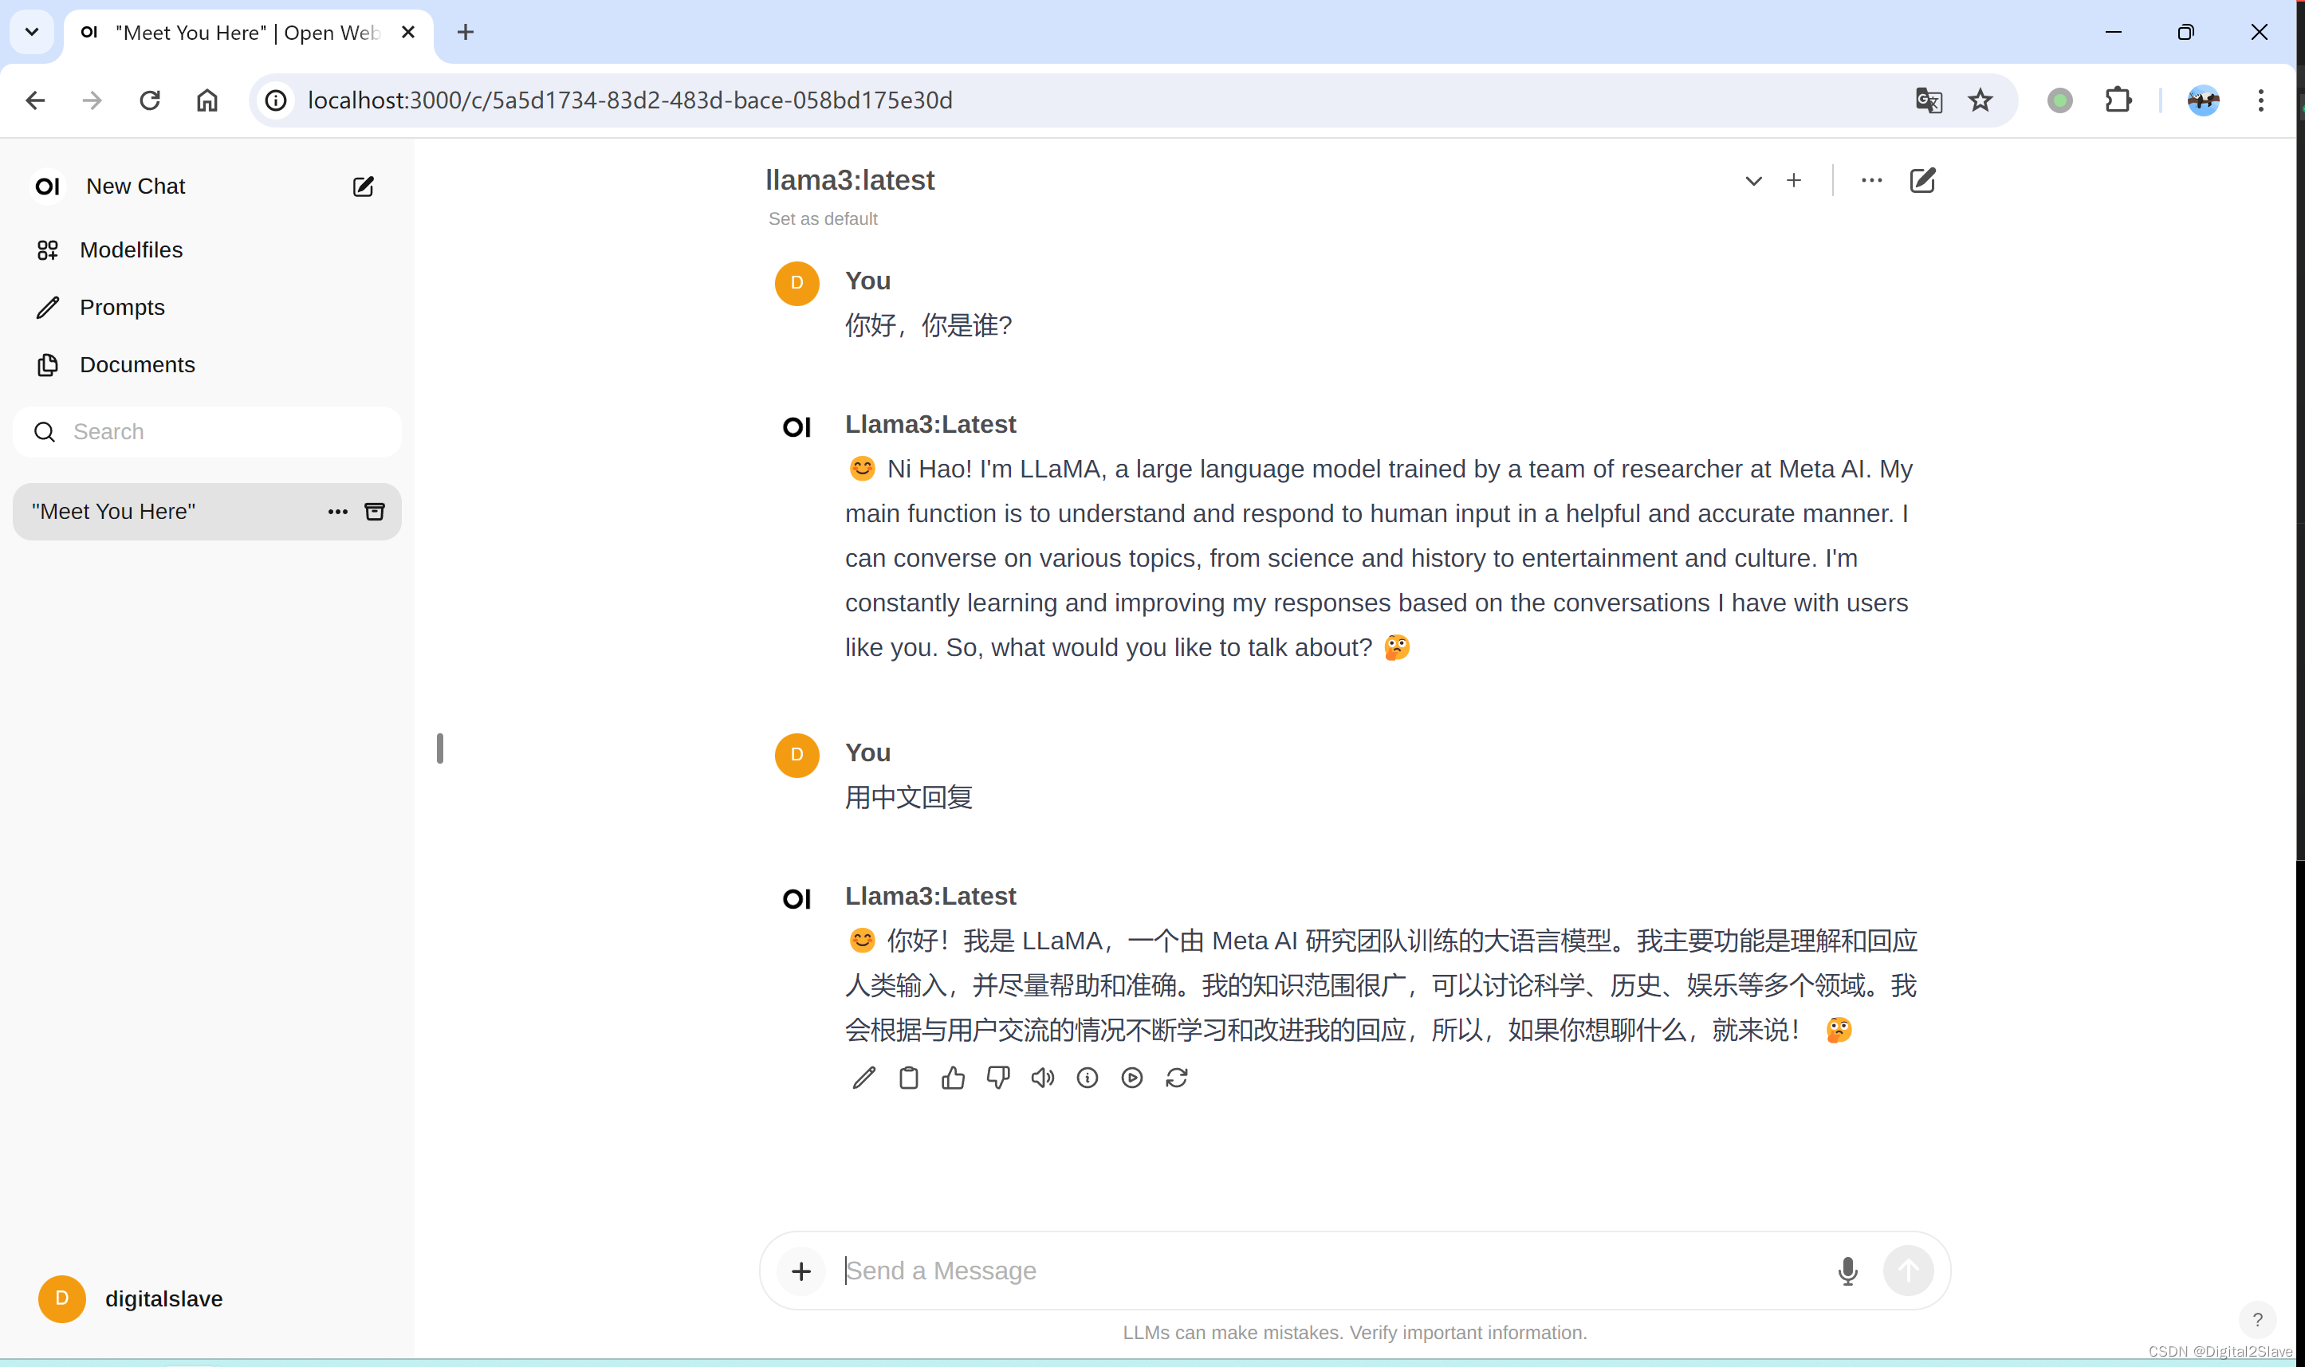Click the microphone voice input icon
Screen dimensions: 2305x1367
tap(1847, 1271)
